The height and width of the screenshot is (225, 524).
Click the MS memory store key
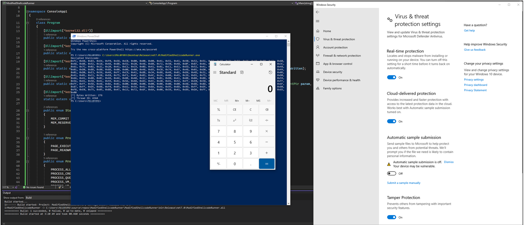click(258, 101)
